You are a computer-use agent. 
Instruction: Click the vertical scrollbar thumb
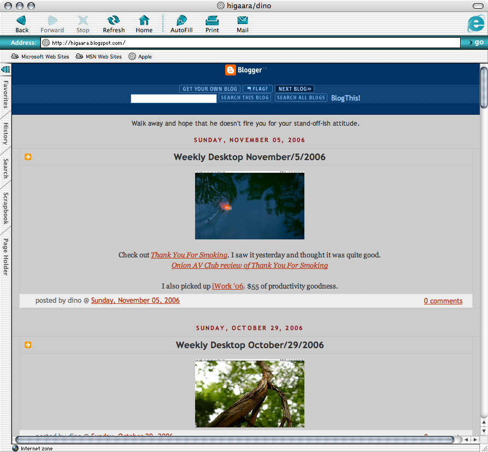point(484,87)
